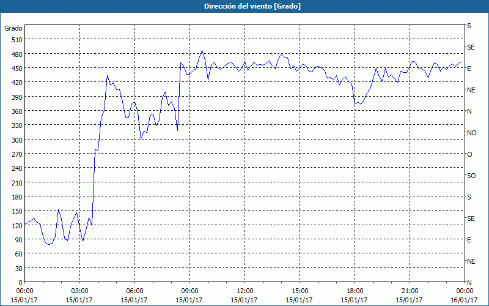Viewport: 489px width, 306px height.
Task: Select the 90 y-axis value
Action: point(19,239)
